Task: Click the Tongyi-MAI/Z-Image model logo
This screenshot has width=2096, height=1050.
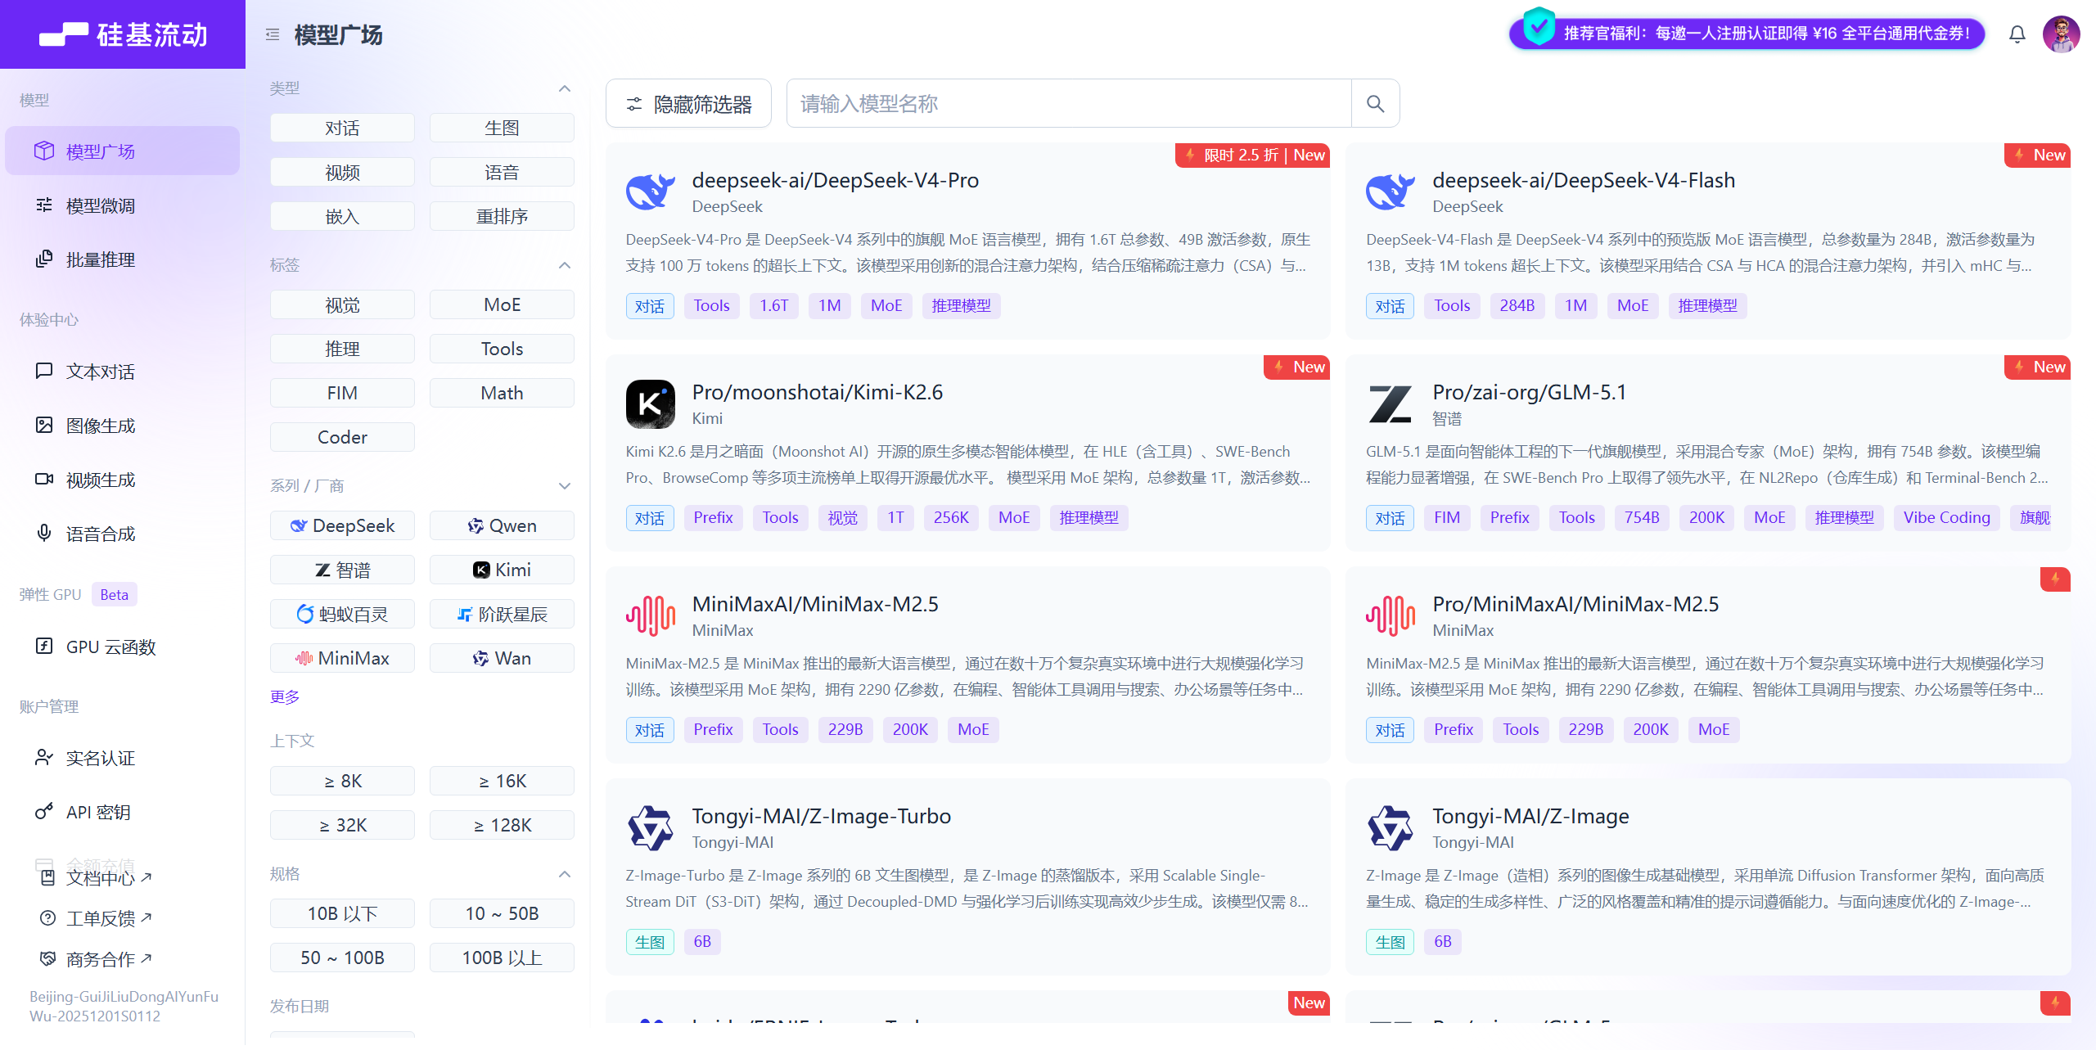Action: click(1391, 827)
